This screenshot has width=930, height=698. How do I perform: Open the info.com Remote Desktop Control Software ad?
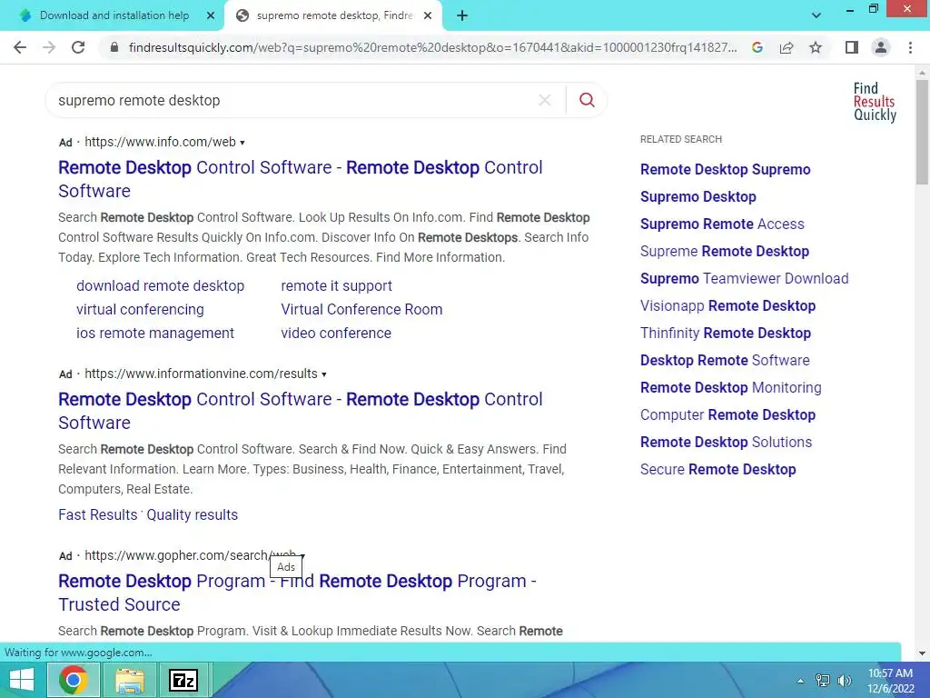[300, 179]
